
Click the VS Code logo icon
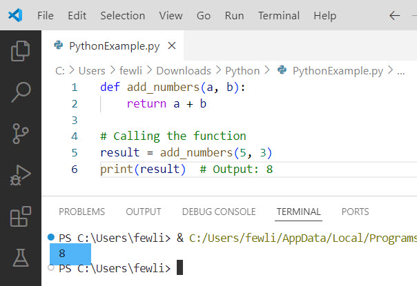15,15
